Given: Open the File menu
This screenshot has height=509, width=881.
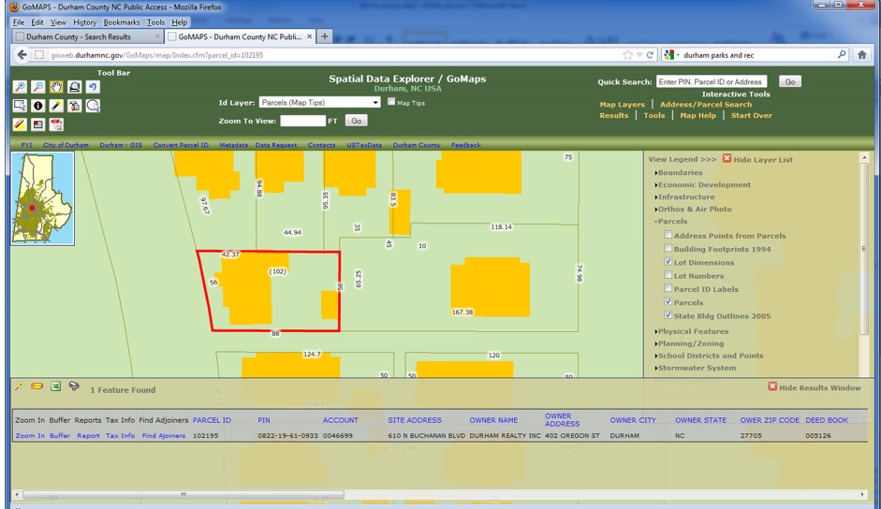Looking at the screenshot, I should pyautogui.click(x=19, y=22).
